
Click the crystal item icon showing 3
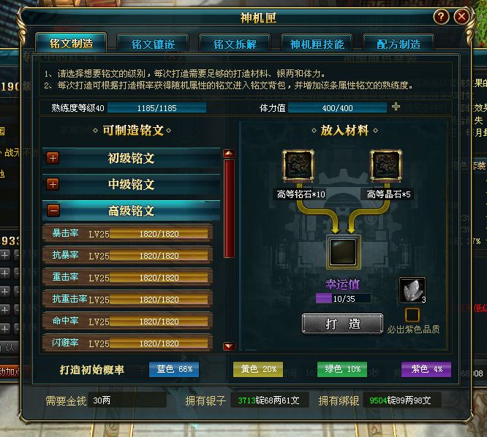(x=412, y=290)
